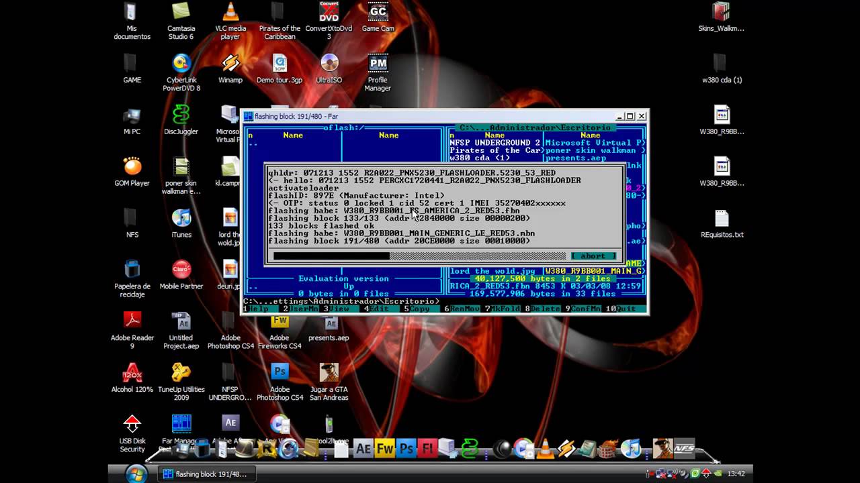The height and width of the screenshot is (483, 860).
Task: Open Mobile Partner desktop icon
Action: [181, 274]
